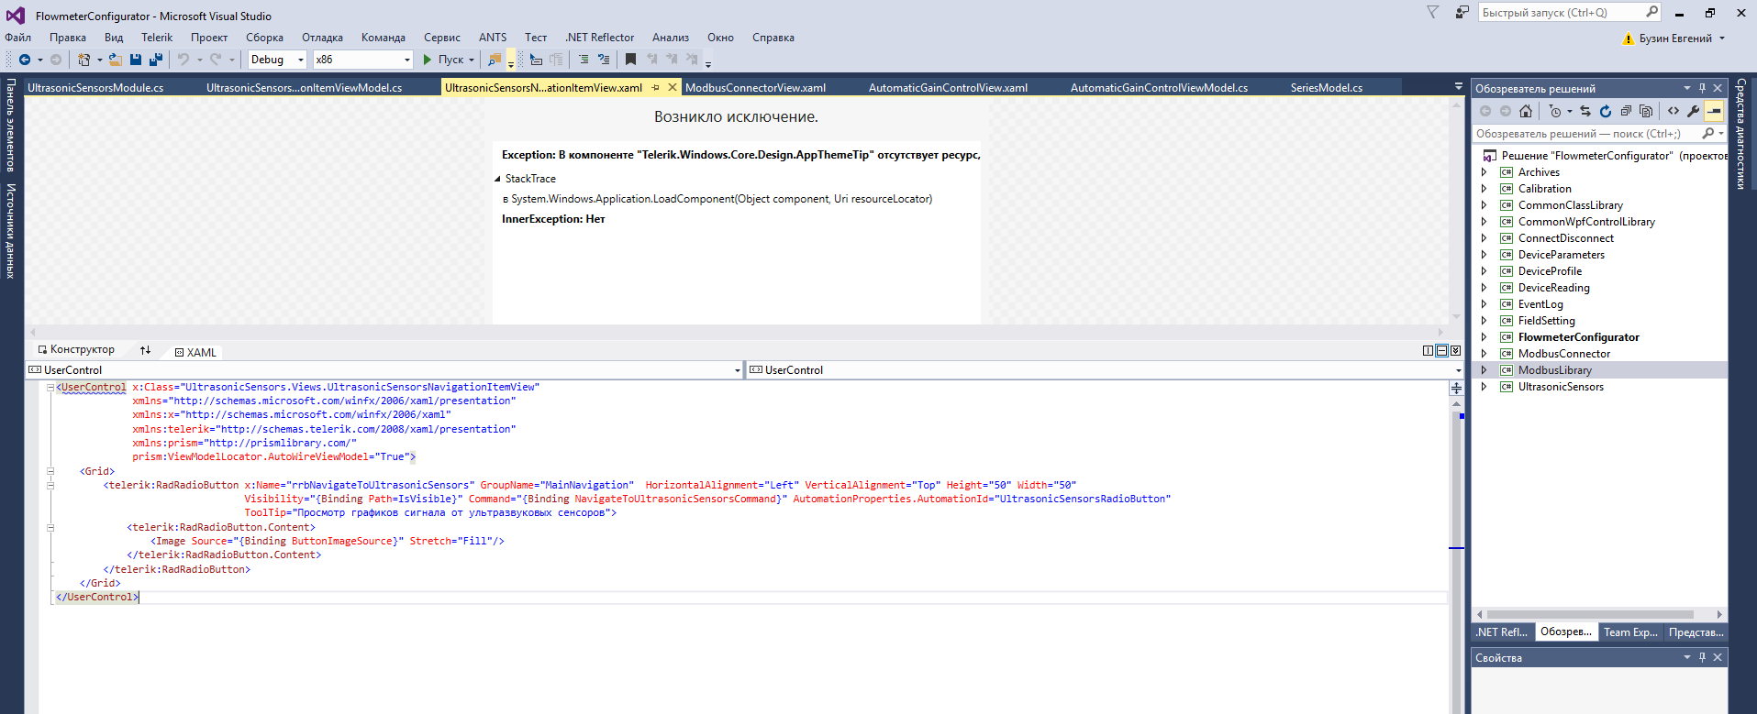Expand the Archives project node

pyautogui.click(x=1484, y=172)
